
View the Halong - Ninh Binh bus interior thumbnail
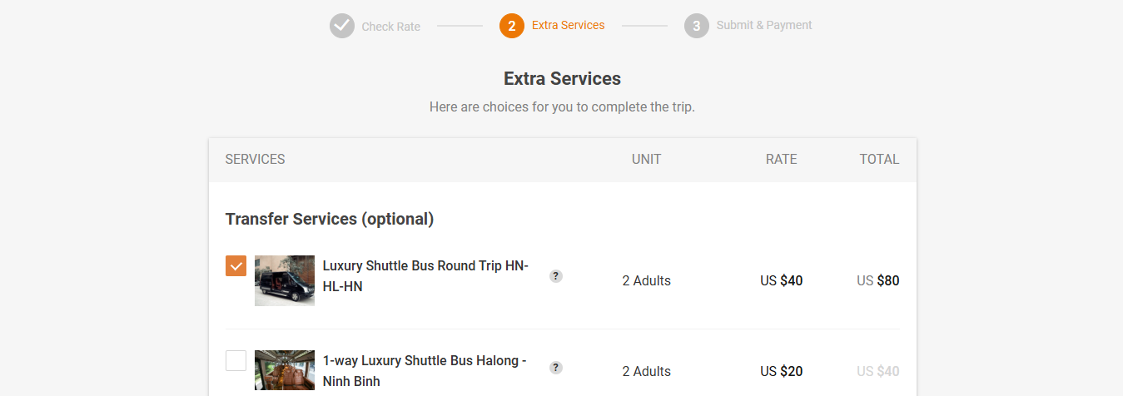[x=285, y=371]
